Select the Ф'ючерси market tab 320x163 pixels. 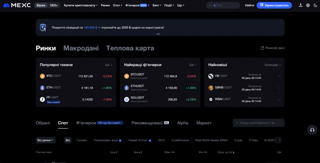(86, 123)
